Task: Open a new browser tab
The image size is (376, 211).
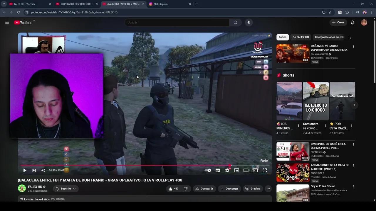Action: pos(197,4)
